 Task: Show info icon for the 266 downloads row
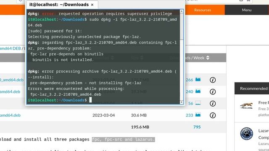click(x=213, y=80)
